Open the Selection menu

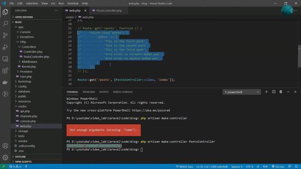coord(32,3)
